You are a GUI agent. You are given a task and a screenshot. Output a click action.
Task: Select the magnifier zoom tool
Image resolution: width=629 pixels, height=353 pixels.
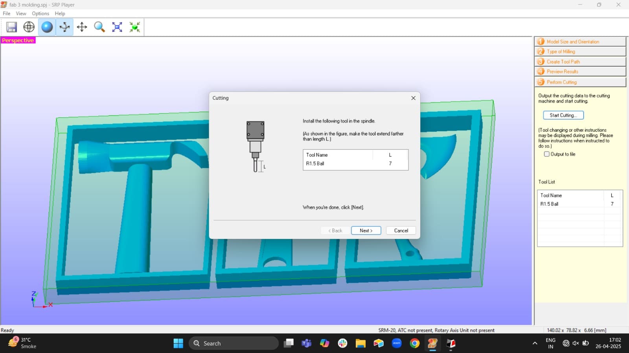(99, 27)
